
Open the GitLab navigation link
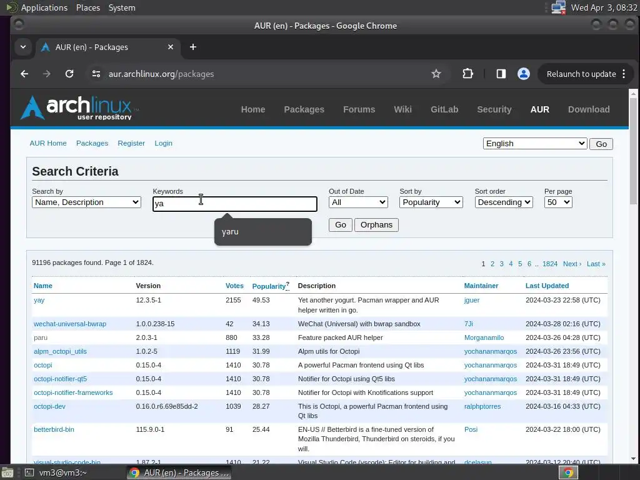point(444,109)
